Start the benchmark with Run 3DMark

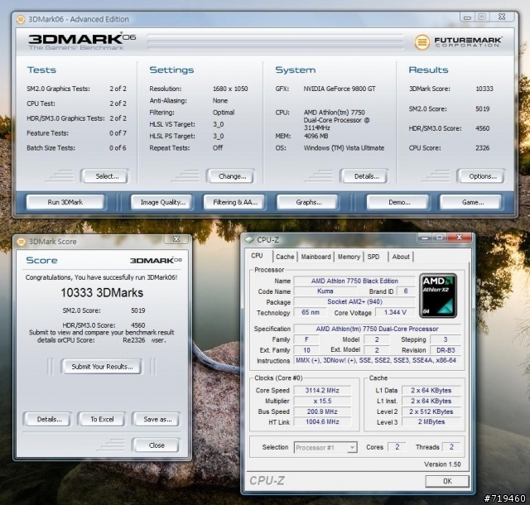[x=65, y=202]
